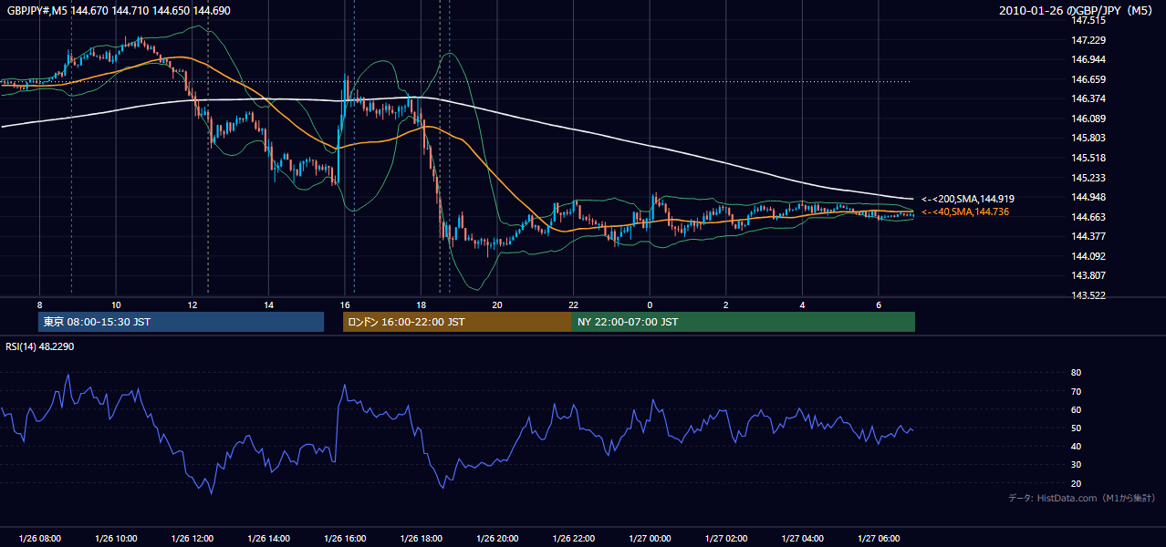
Task: Click the 1/26 14:00 date label
Action: click(x=268, y=539)
